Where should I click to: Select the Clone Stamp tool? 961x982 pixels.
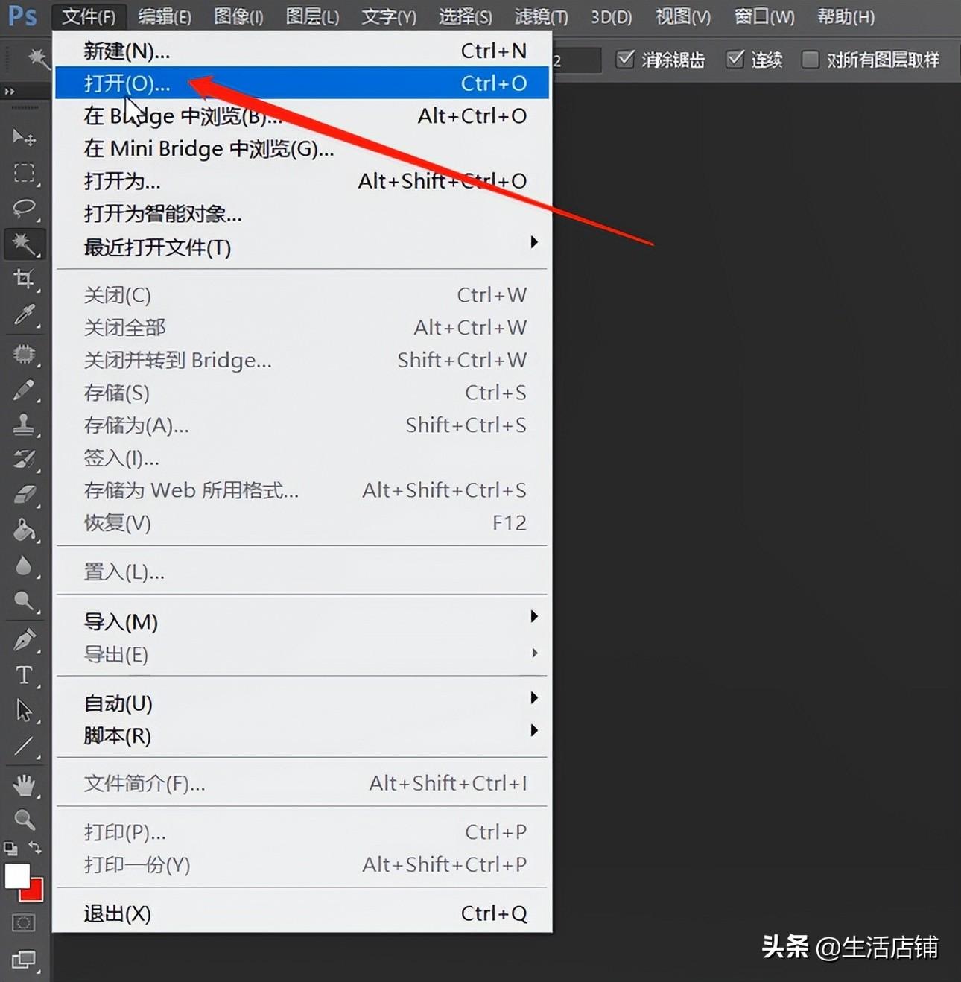pos(24,425)
